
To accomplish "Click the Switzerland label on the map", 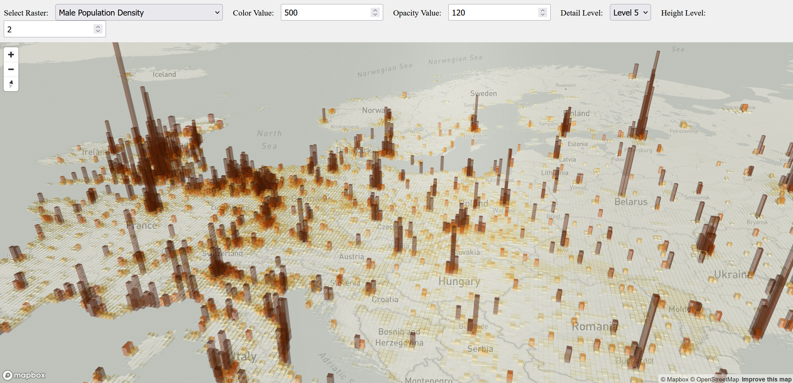I will (x=222, y=253).
